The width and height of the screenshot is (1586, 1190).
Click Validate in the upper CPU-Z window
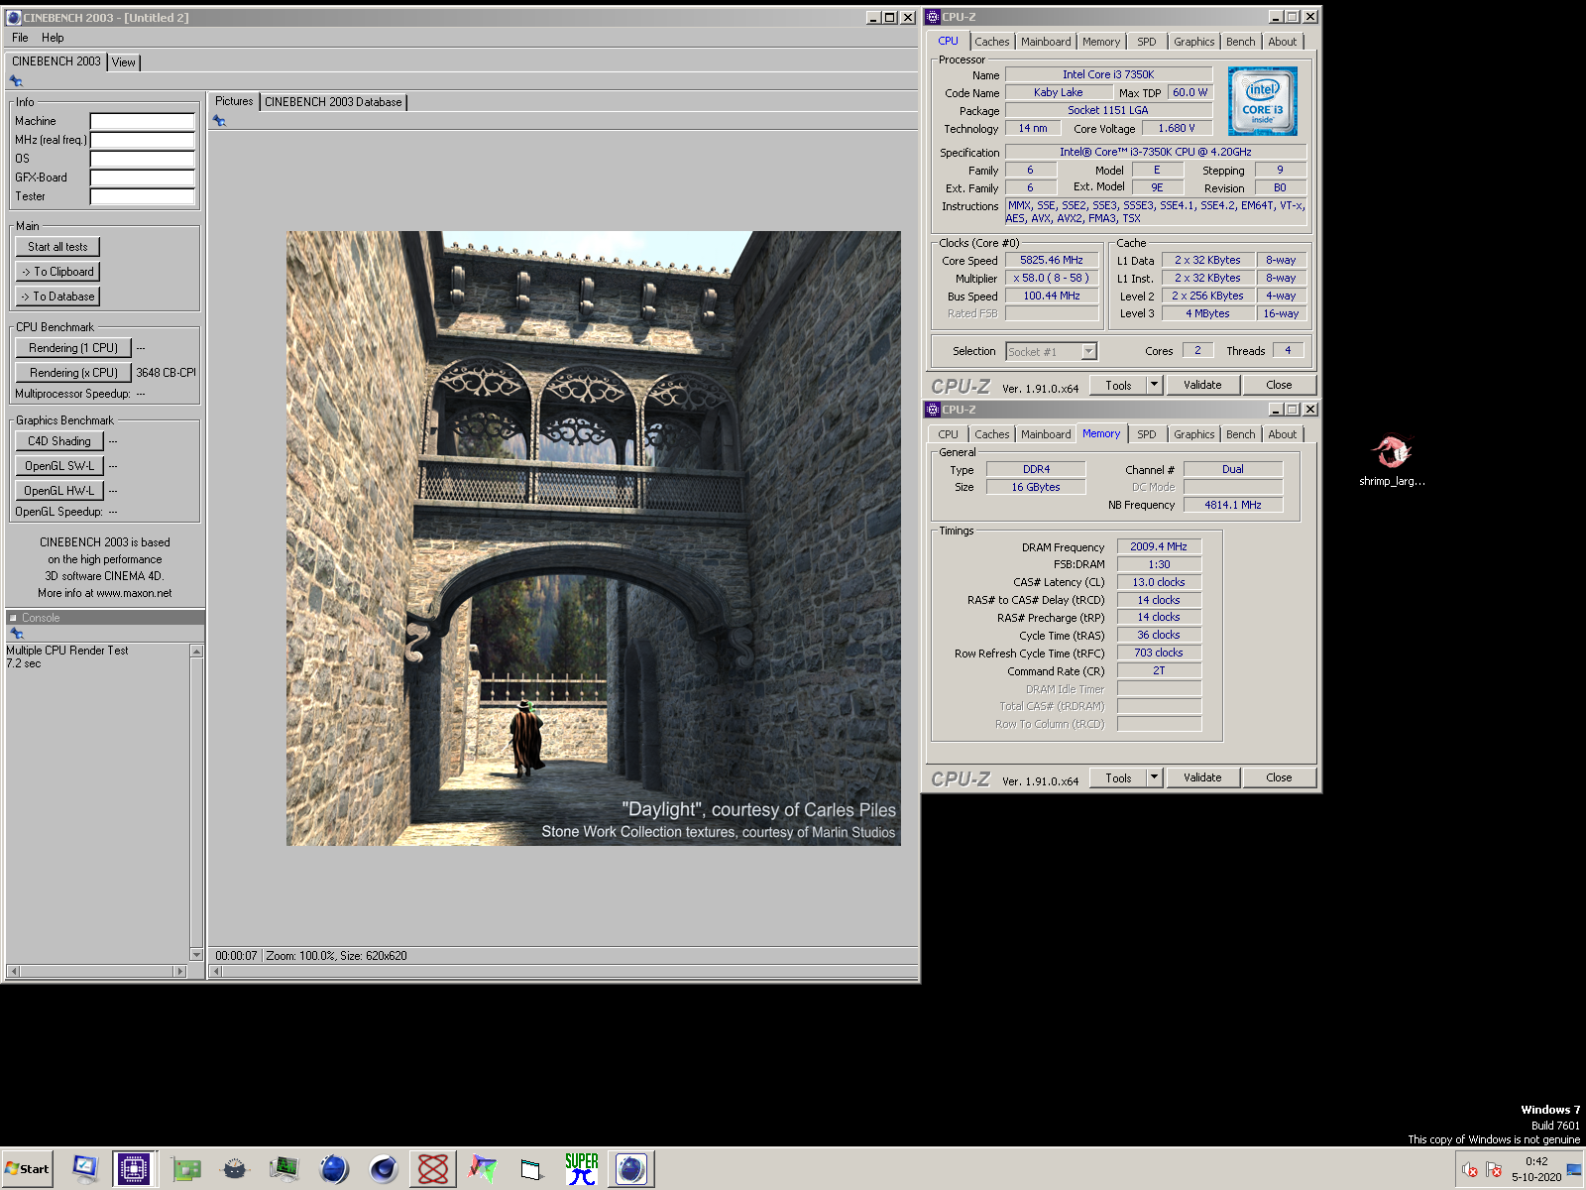tap(1202, 385)
